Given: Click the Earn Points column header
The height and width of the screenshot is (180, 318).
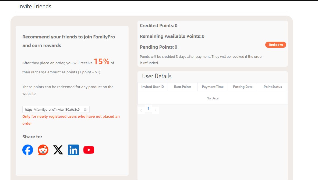Looking at the screenshot, I should (x=182, y=87).
